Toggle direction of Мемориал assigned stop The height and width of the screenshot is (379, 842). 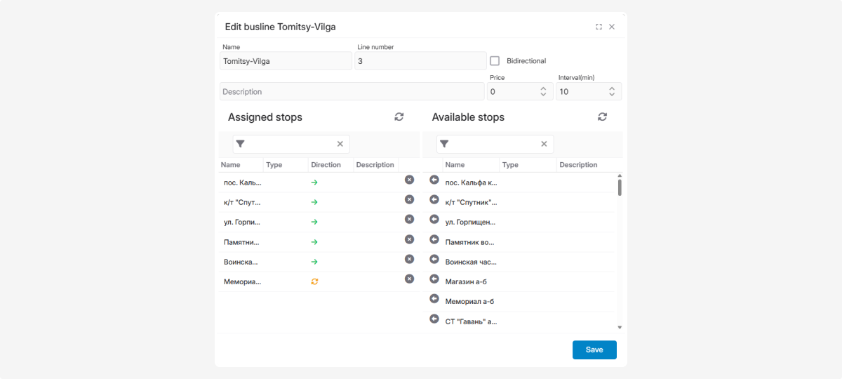(x=314, y=281)
